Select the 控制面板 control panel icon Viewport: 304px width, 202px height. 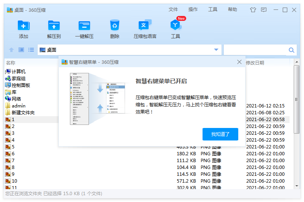click(x=8, y=85)
